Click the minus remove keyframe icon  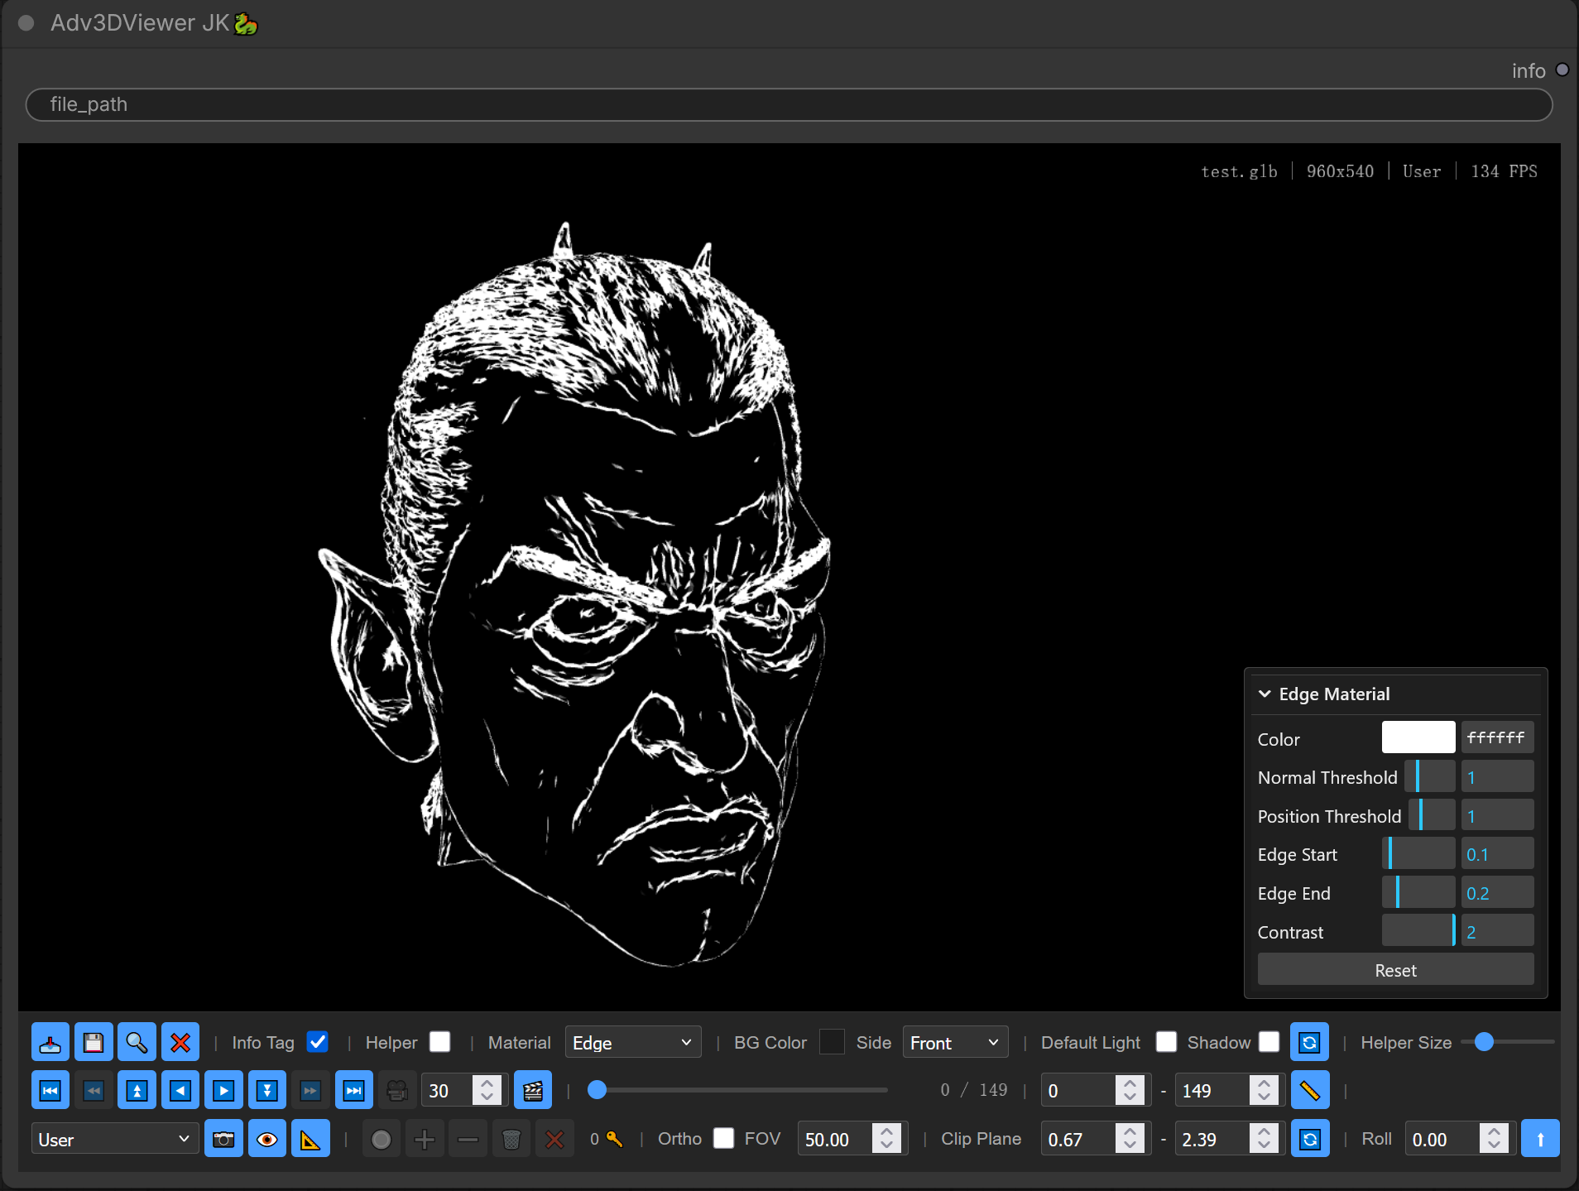click(468, 1140)
